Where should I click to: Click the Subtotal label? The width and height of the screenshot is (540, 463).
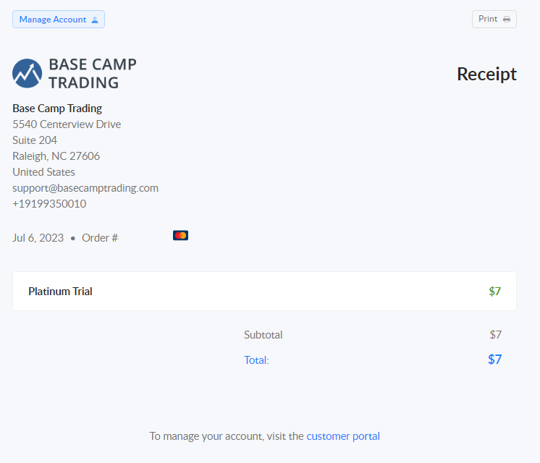(x=263, y=335)
